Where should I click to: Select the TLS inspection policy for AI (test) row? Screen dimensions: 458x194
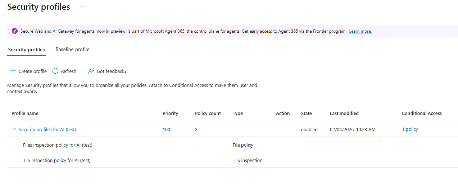click(x=232, y=160)
